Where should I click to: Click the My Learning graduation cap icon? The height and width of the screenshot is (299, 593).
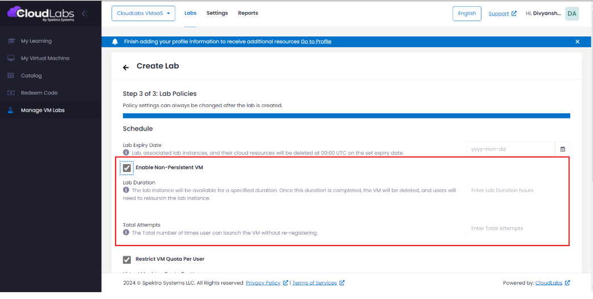point(11,41)
